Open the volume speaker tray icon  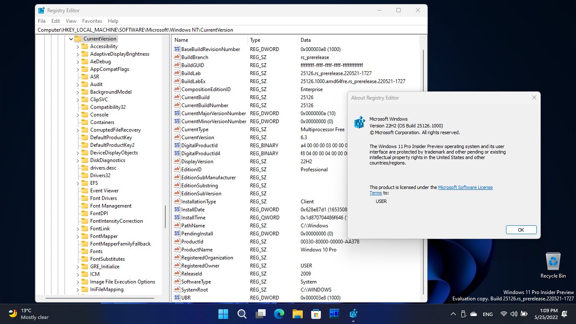pyautogui.click(x=514, y=314)
